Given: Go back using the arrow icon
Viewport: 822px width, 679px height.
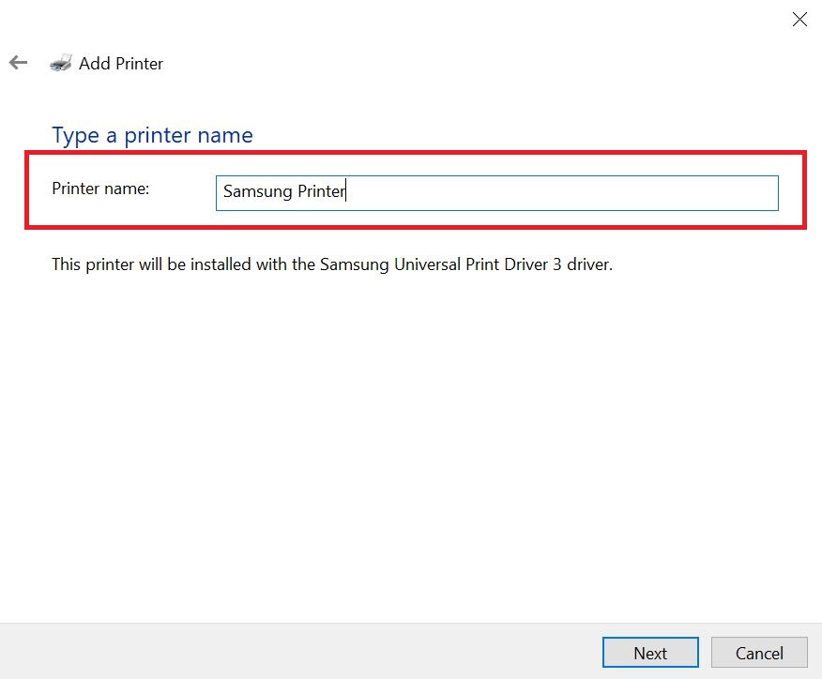Looking at the screenshot, I should (x=19, y=63).
